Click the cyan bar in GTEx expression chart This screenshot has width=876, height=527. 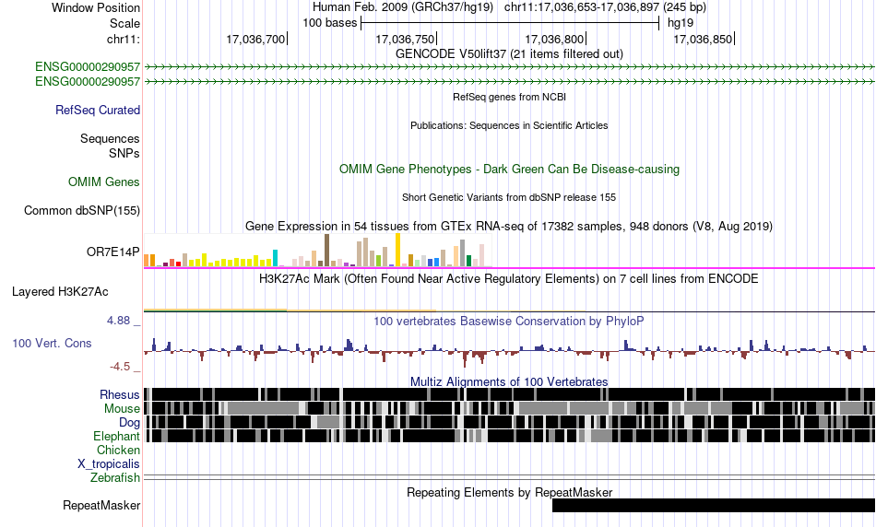click(275, 258)
